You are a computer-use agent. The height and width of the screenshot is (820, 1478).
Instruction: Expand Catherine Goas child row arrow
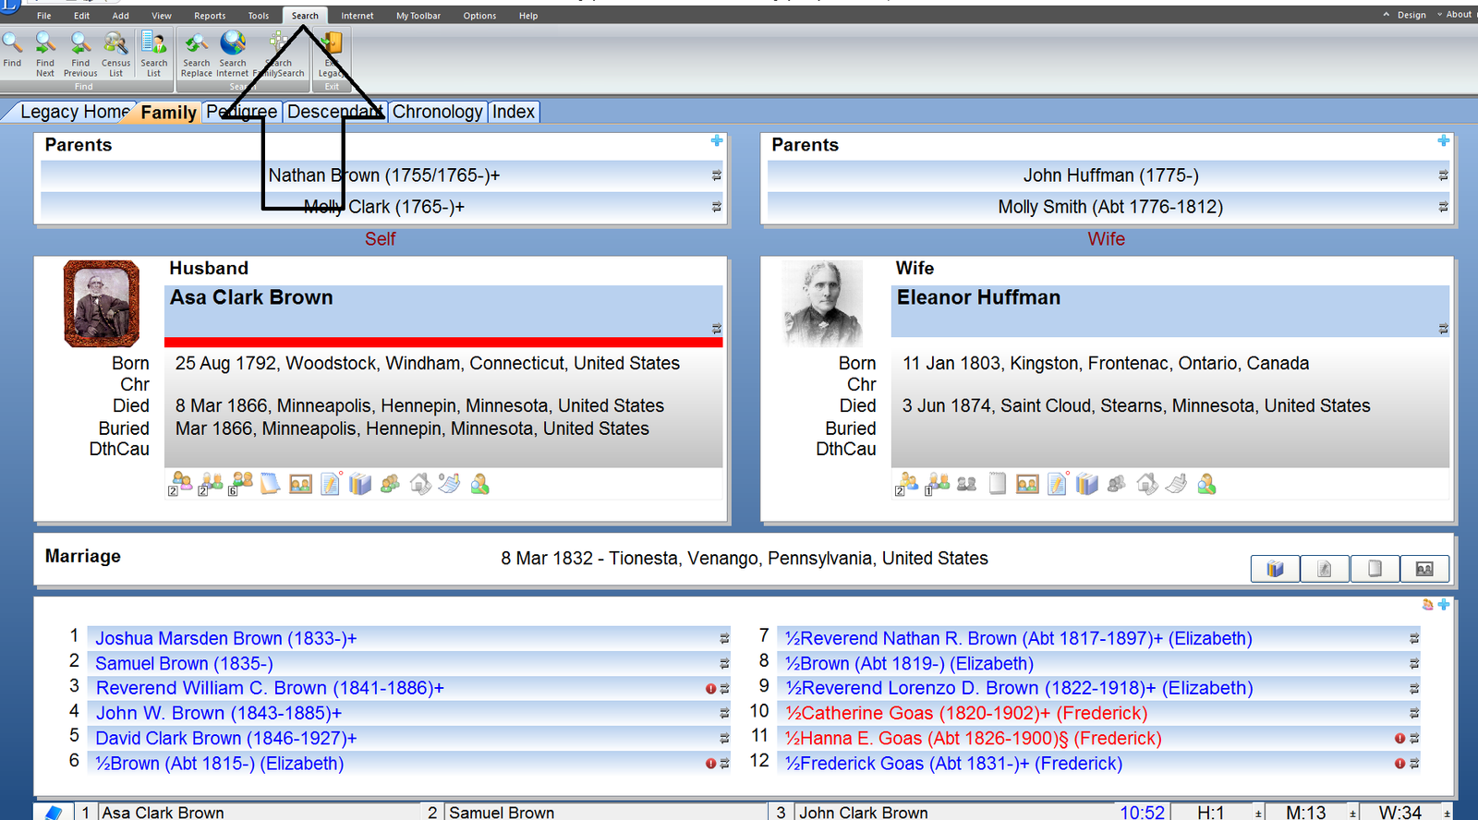click(1414, 713)
